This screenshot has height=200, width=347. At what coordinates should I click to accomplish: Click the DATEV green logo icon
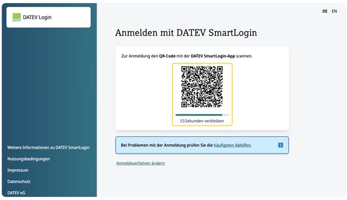point(17,17)
